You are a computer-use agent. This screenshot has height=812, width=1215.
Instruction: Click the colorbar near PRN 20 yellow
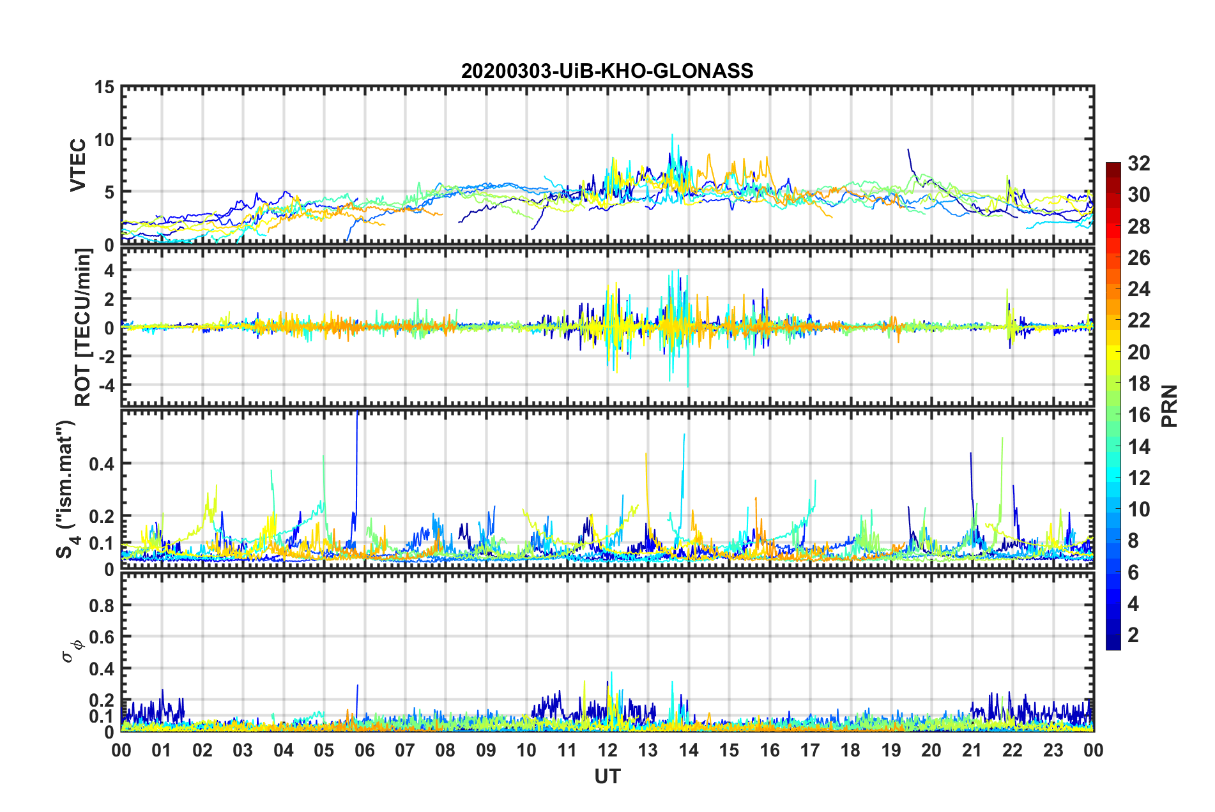coord(1113,352)
